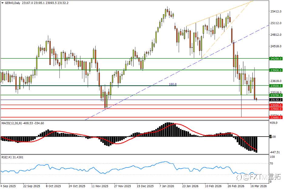This screenshot has width=284, height=189.
Task: Click the 23500.0 green price level label
Action: pyautogui.click(x=276, y=86)
